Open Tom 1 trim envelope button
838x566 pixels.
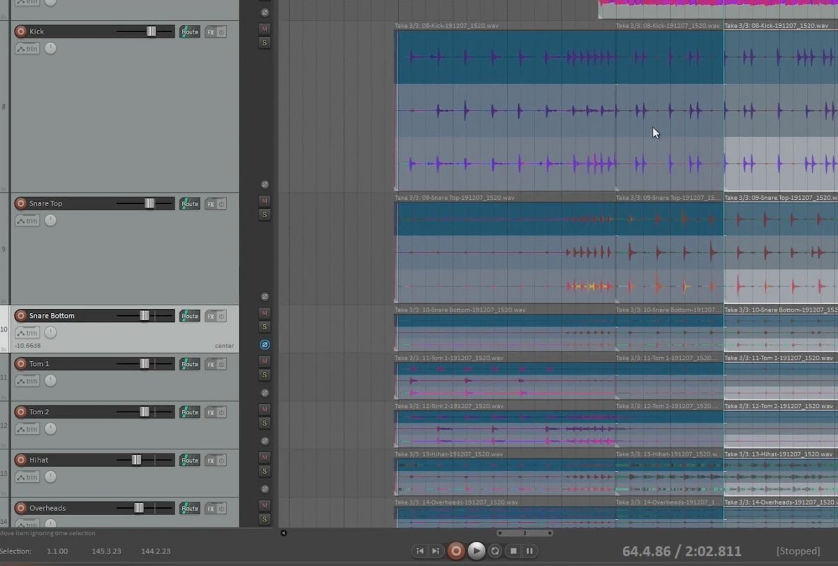pos(27,381)
